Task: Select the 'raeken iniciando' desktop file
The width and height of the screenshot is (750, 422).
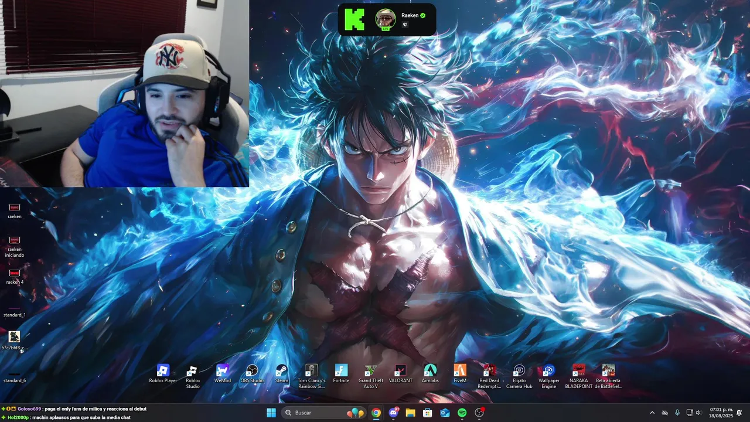Action: [x=15, y=247]
